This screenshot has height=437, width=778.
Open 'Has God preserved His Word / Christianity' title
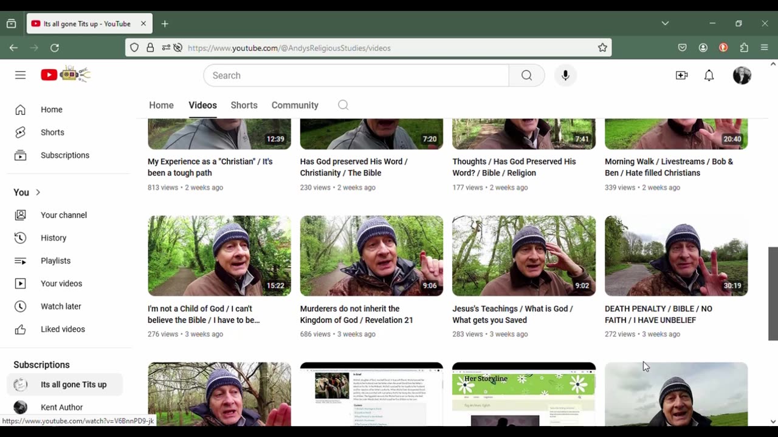pyautogui.click(x=354, y=167)
